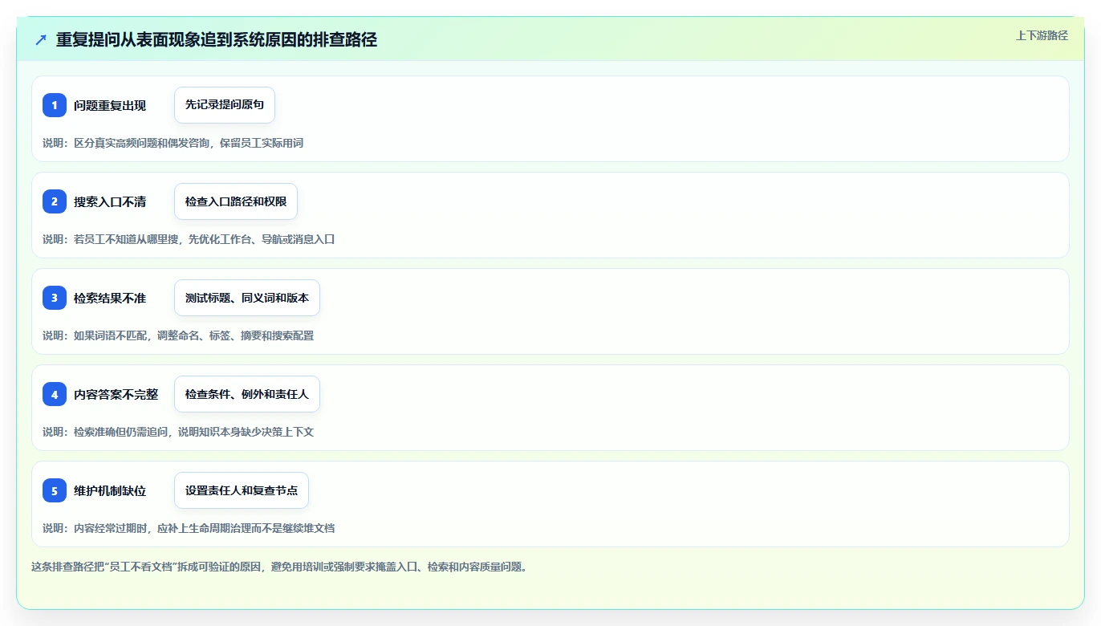The width and height of the screenshot is (1101, 626).
Task: Click the 上下游路径 label in header
Action: point(1042,35)
